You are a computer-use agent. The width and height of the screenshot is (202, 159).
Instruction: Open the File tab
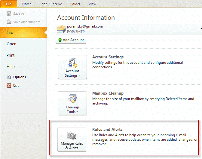[8, 4]
